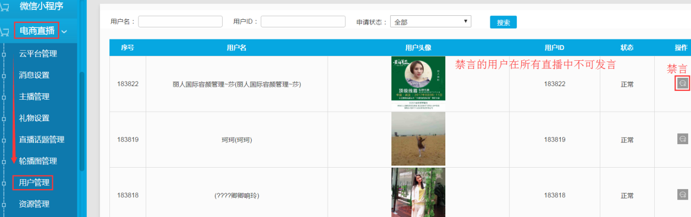Click mute icon for user 183822
Viewport: 691px width, 217px height.
point(682,83)
